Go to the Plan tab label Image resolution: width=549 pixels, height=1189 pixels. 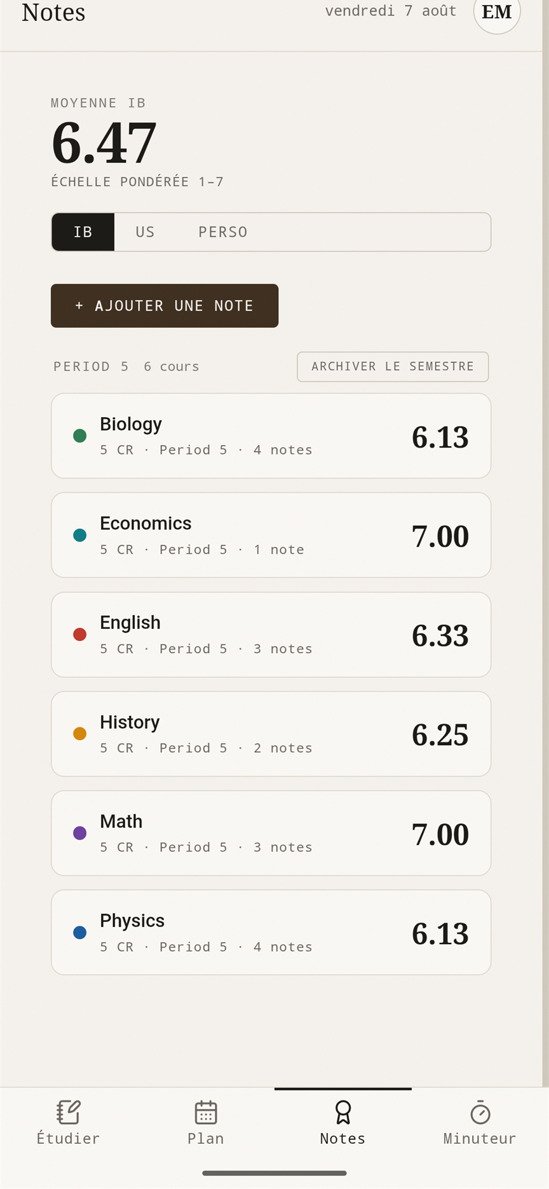[205, 1139]
